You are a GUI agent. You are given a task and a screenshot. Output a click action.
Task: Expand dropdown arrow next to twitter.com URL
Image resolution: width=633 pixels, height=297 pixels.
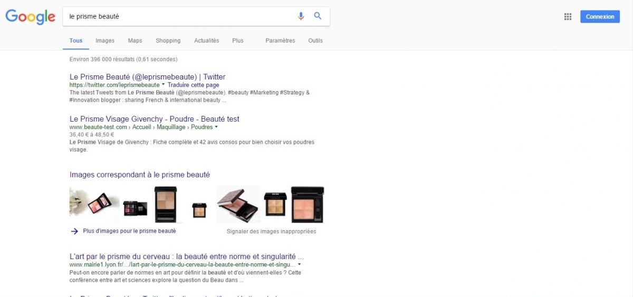164,84
